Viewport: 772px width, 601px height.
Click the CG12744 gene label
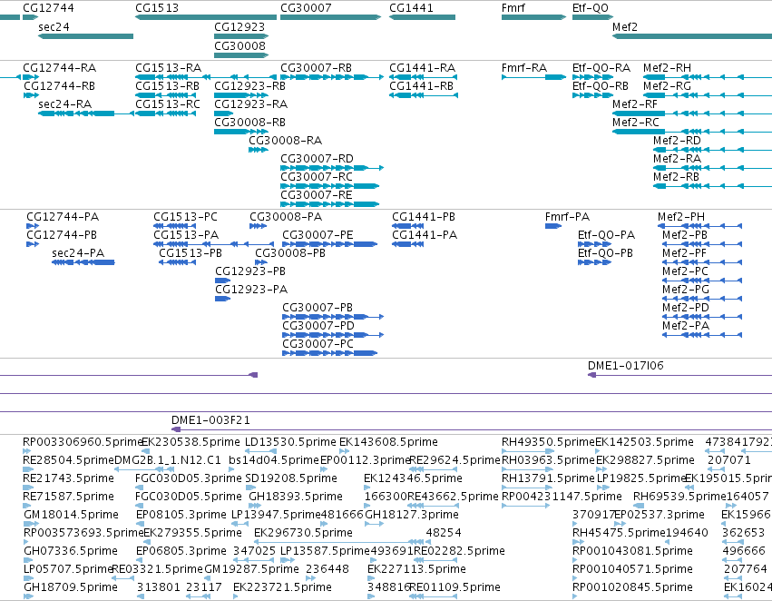pos(48,8)
